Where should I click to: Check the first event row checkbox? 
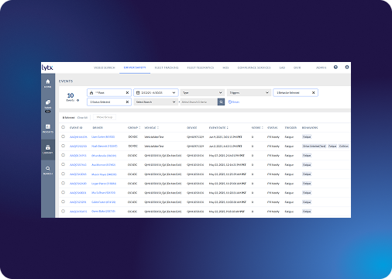[63, 136]
